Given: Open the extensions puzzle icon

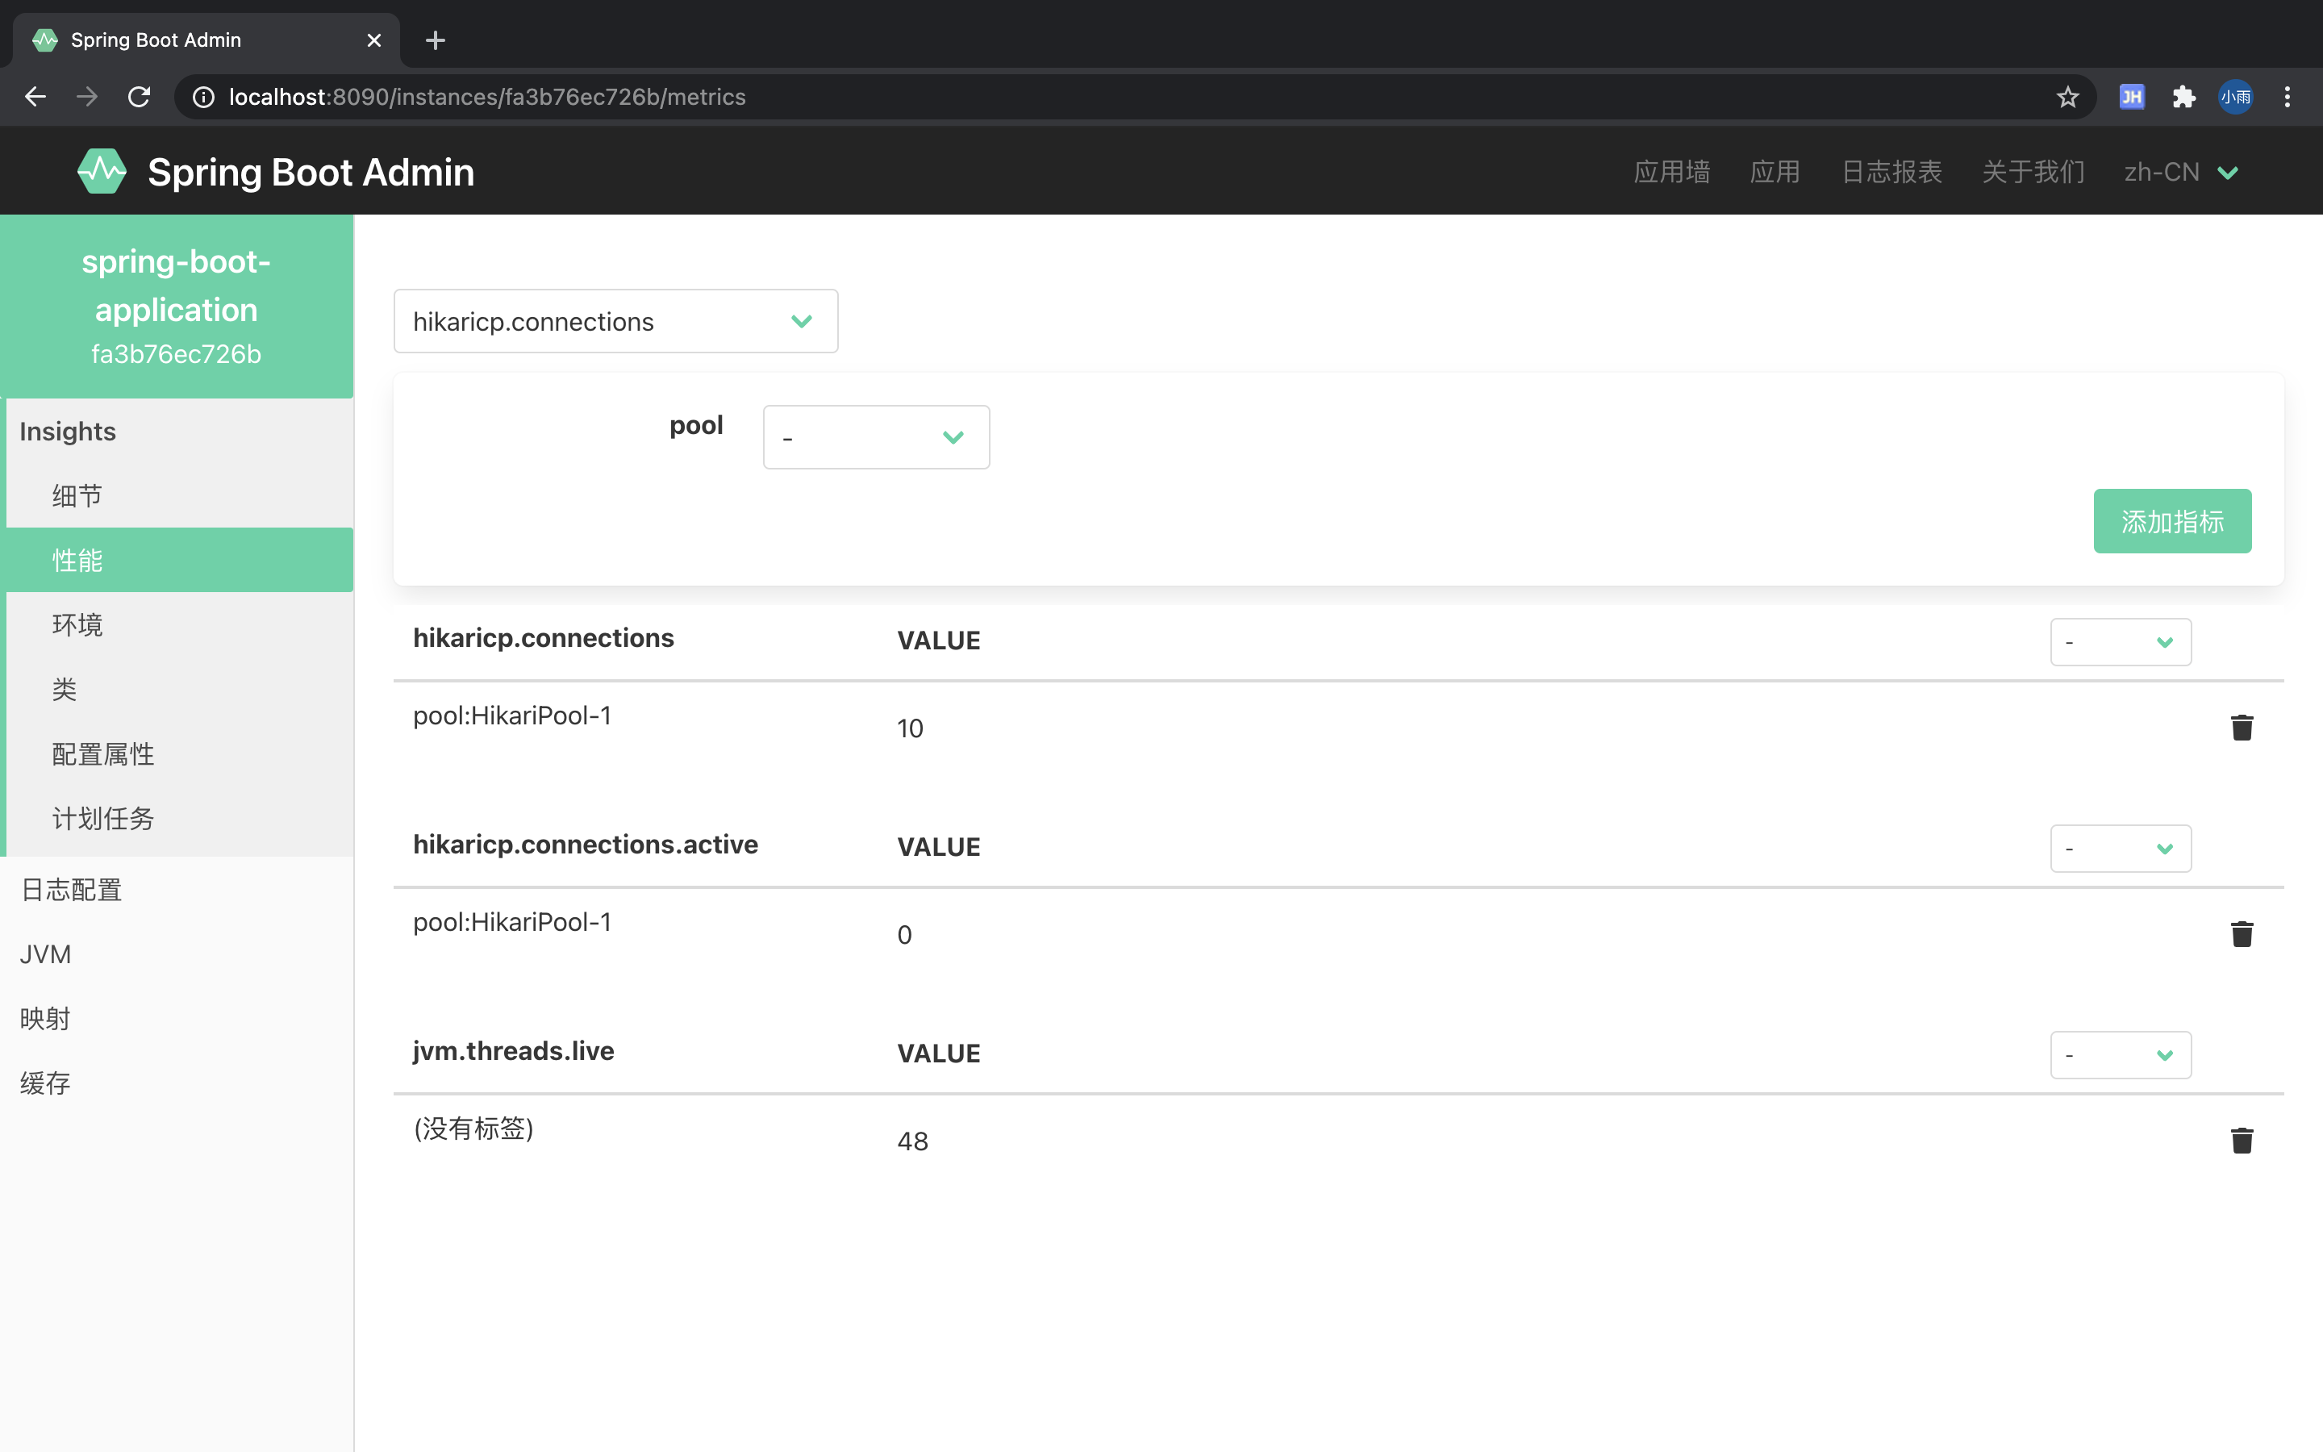Looking at the screenshot, I should point(2183,97).
